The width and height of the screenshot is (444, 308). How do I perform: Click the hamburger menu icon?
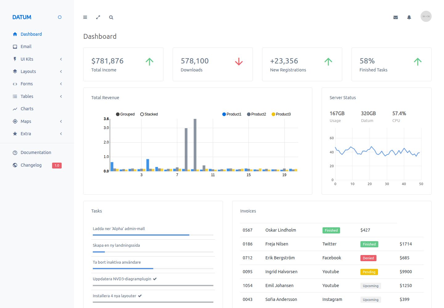[x=85, y=18]
